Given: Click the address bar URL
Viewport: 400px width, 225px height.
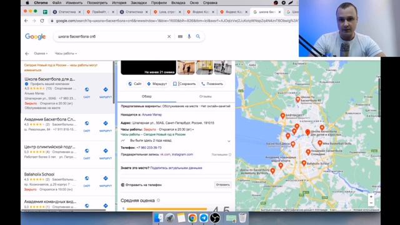Looking at the screenshot, I should pyautogui.click(x=176, y=21).
